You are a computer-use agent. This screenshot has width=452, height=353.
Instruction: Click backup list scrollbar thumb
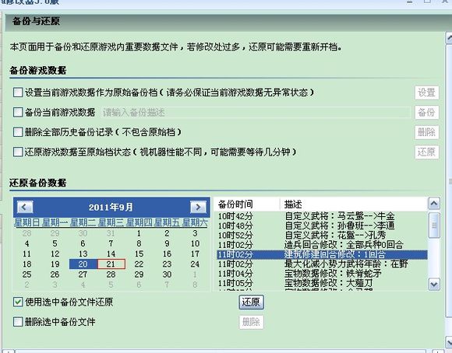click(434, 225)
